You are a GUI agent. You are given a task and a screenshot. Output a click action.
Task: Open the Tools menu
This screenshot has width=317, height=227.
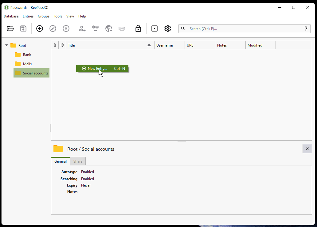tap(58, 16)
